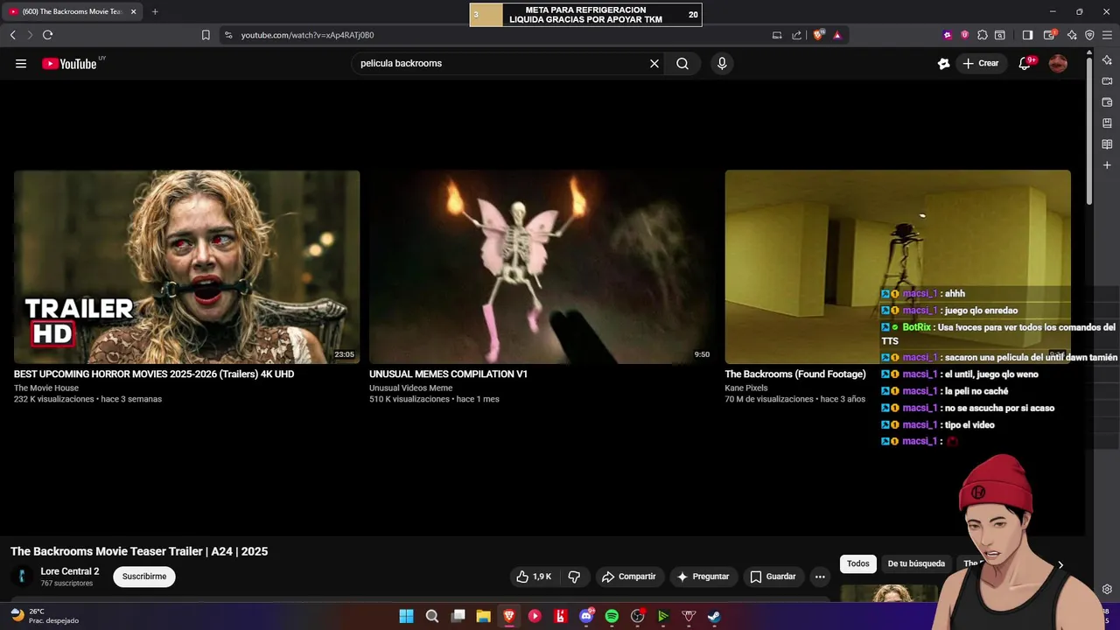
Task: Save video with Guardar
Action: (773, 577)
